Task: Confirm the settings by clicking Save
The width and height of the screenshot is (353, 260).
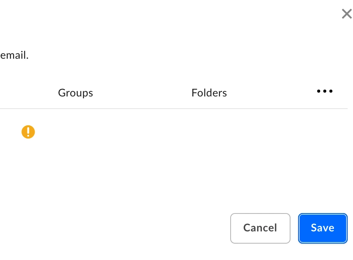Action: pyautogui.click(x=323, y=228)
